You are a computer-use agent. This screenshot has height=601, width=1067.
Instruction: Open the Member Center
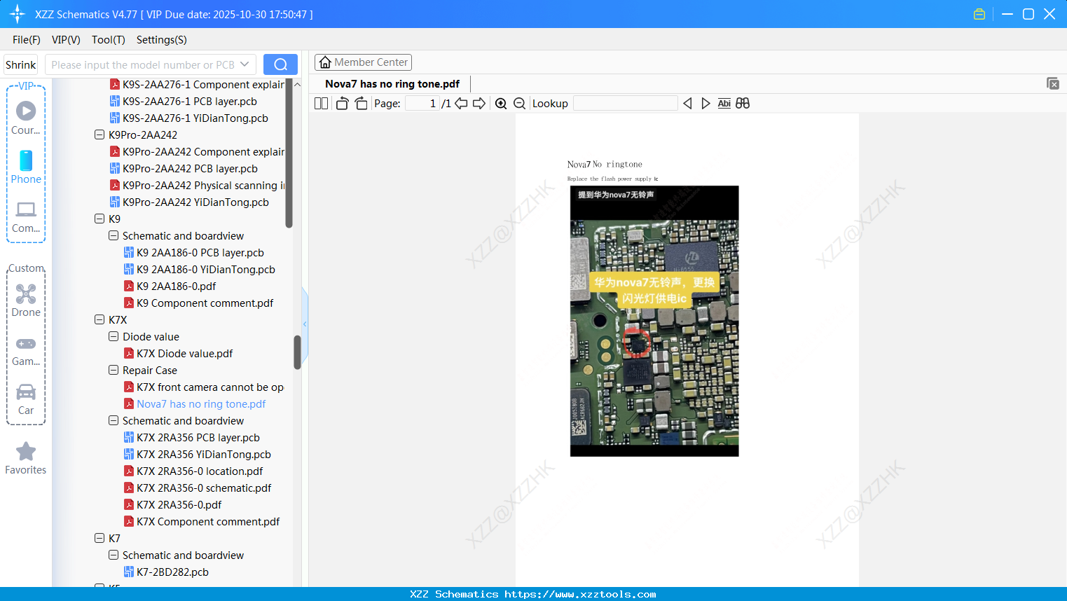coord(363,62)
